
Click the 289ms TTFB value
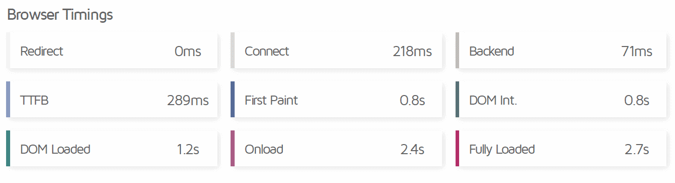(x=188, y=101)
